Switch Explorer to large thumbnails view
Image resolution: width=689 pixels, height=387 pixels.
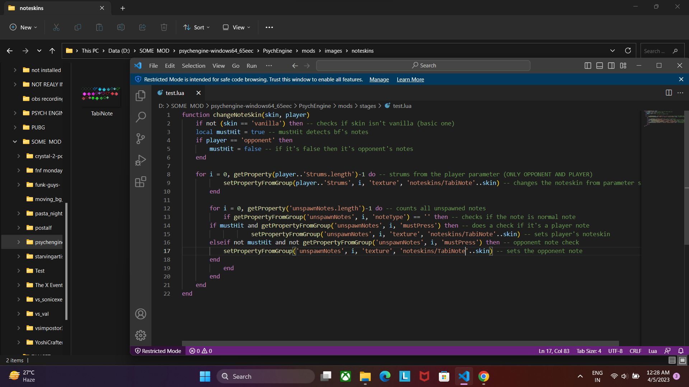point(683,360)
